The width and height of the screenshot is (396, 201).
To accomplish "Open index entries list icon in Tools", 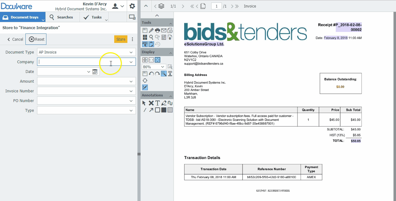I will 164,37.
